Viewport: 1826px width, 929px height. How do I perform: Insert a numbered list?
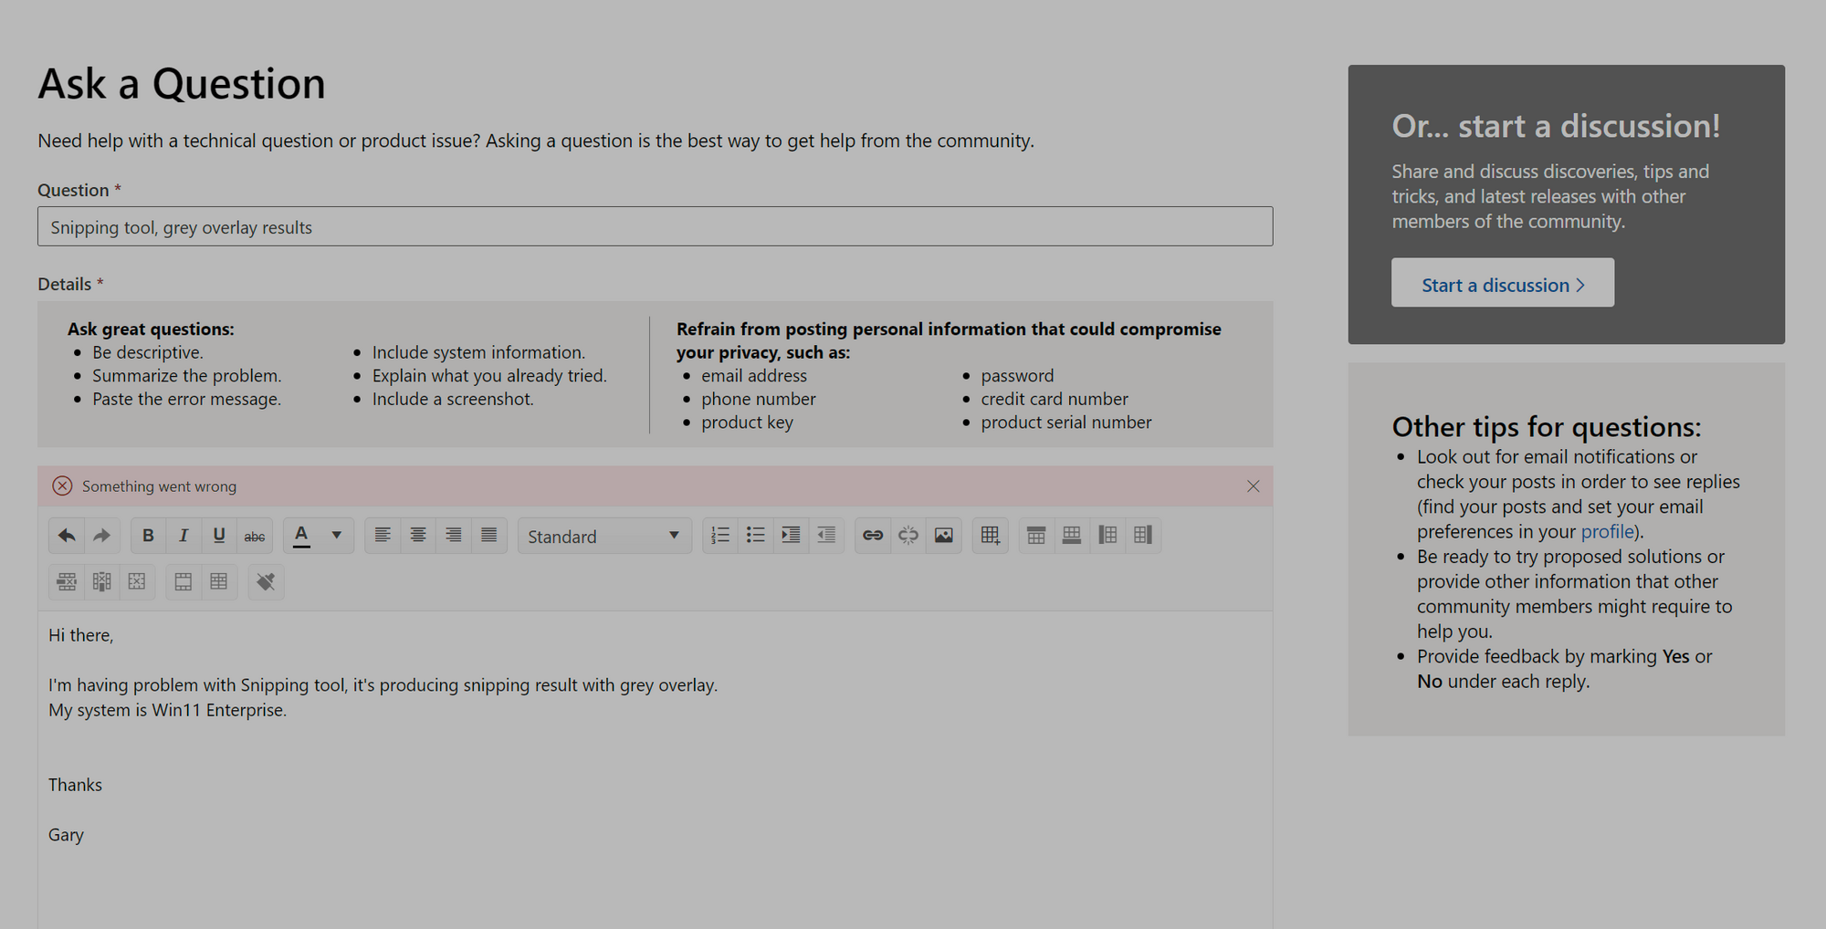pos(720,536)
